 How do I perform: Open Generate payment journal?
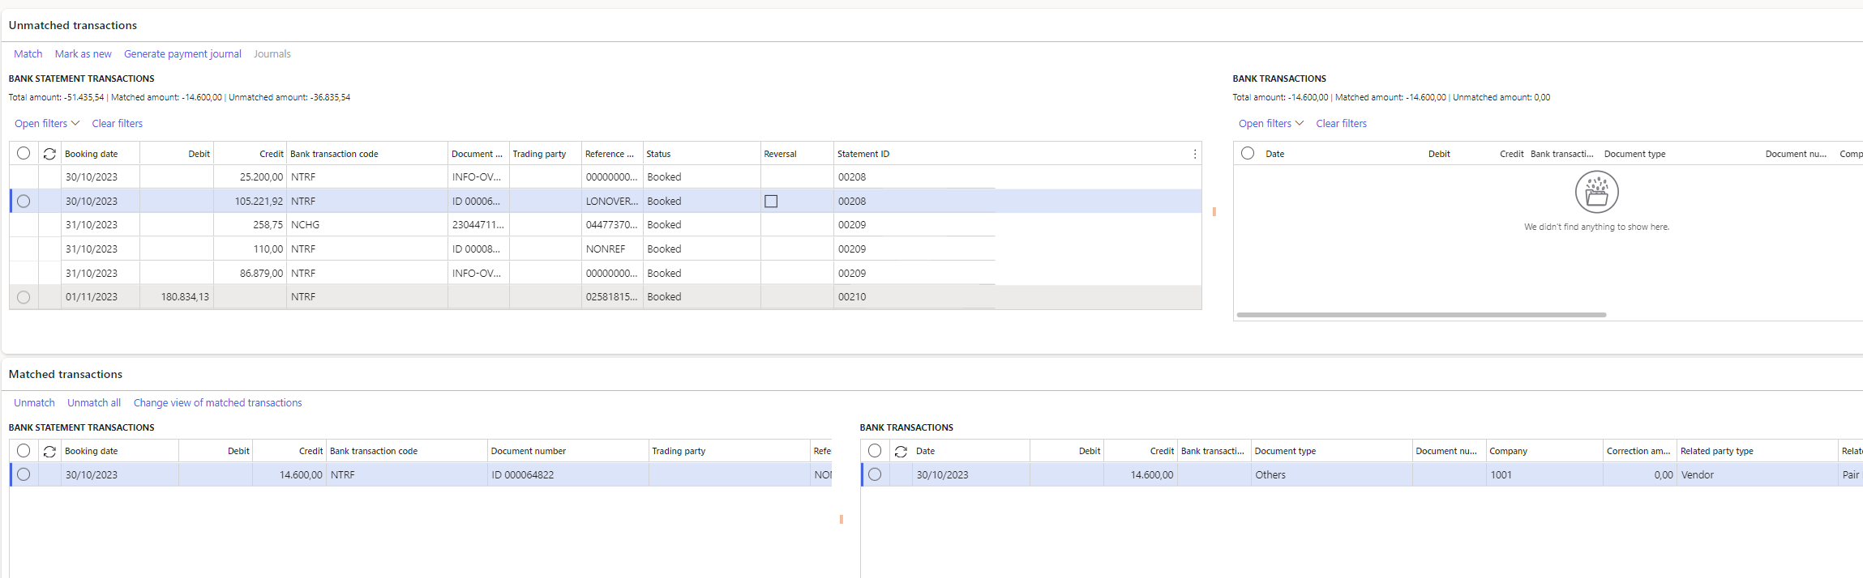pos(182,53)
